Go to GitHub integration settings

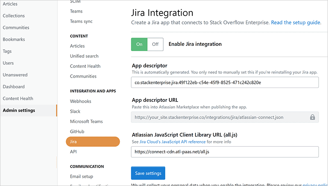pyautogui.click(x=77, y=132)
